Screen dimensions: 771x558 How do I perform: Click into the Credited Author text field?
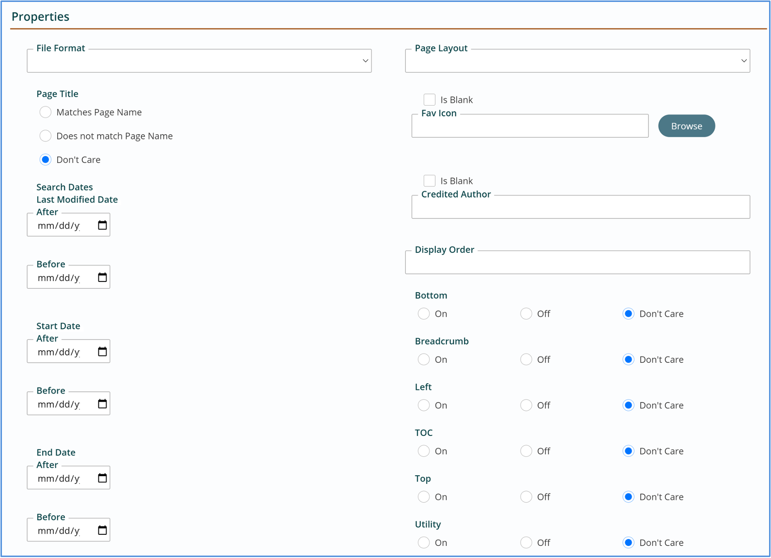[x=580, y=208]
